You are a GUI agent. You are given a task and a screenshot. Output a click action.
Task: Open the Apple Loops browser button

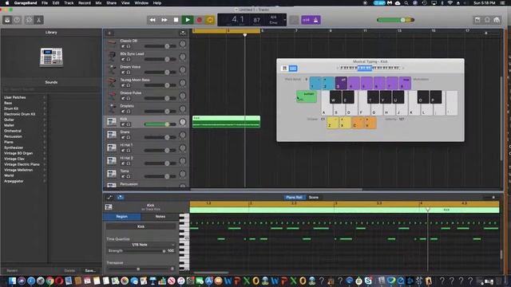coord(487,20)
